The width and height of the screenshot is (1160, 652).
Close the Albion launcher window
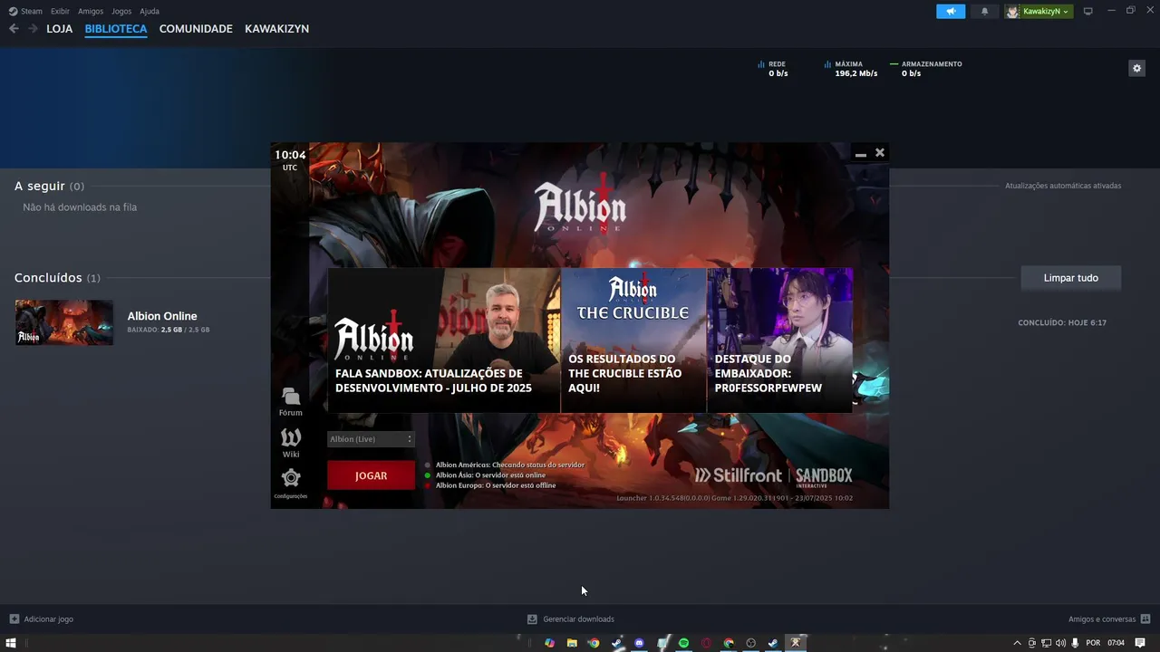click(879, 152)
